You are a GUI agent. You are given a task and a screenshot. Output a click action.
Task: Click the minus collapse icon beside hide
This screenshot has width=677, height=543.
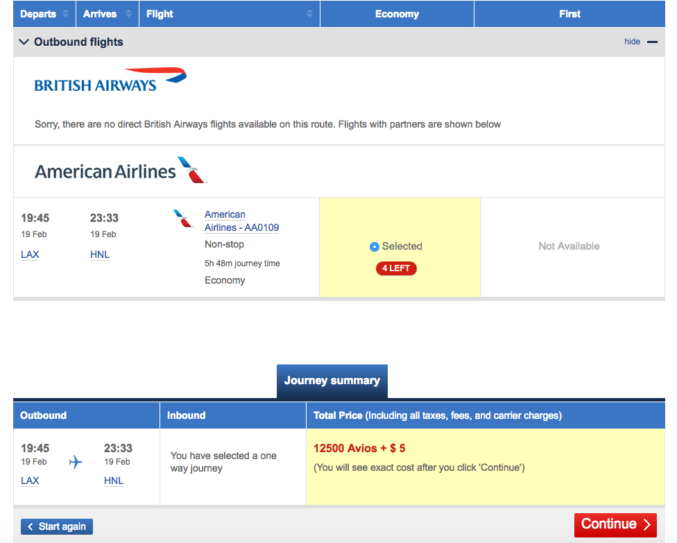[x=653, y=42]
